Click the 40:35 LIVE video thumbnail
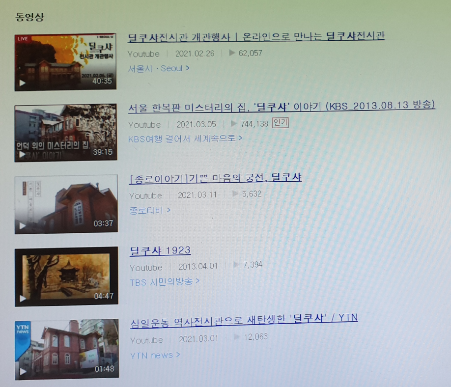Screen dimensions: 451x387 [65, 62]
